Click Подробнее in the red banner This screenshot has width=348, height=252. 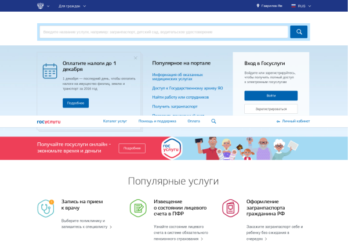(x=132, y=148)
